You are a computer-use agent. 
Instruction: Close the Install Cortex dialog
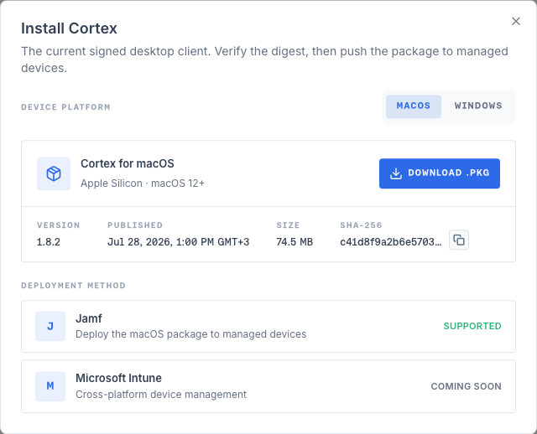click(516, 21)
